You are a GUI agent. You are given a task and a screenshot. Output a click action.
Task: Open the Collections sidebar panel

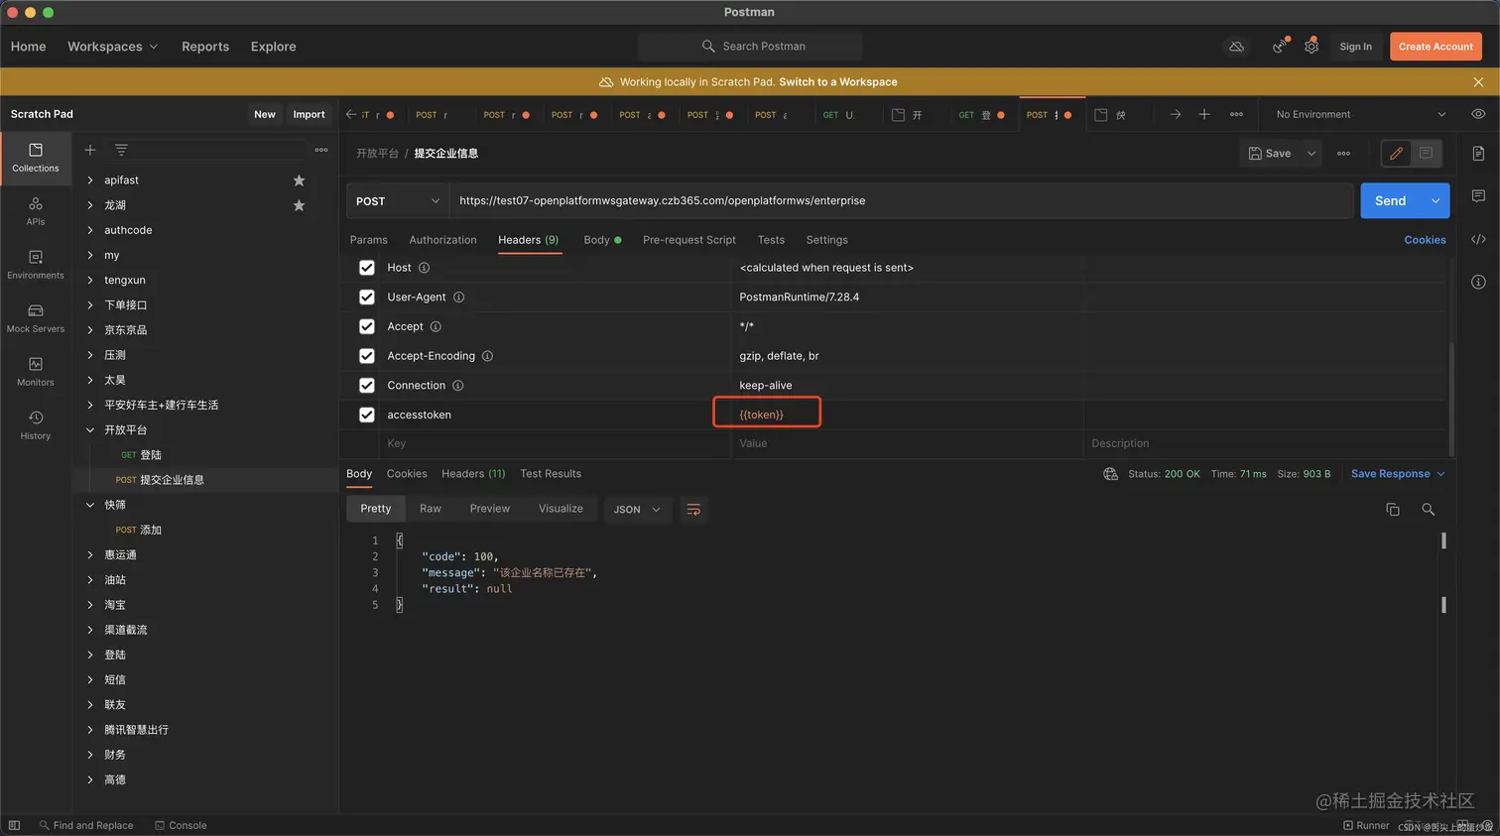(36, 158)
